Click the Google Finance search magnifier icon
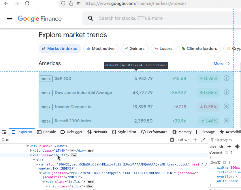241x190 pixels. tap(91, 18)
